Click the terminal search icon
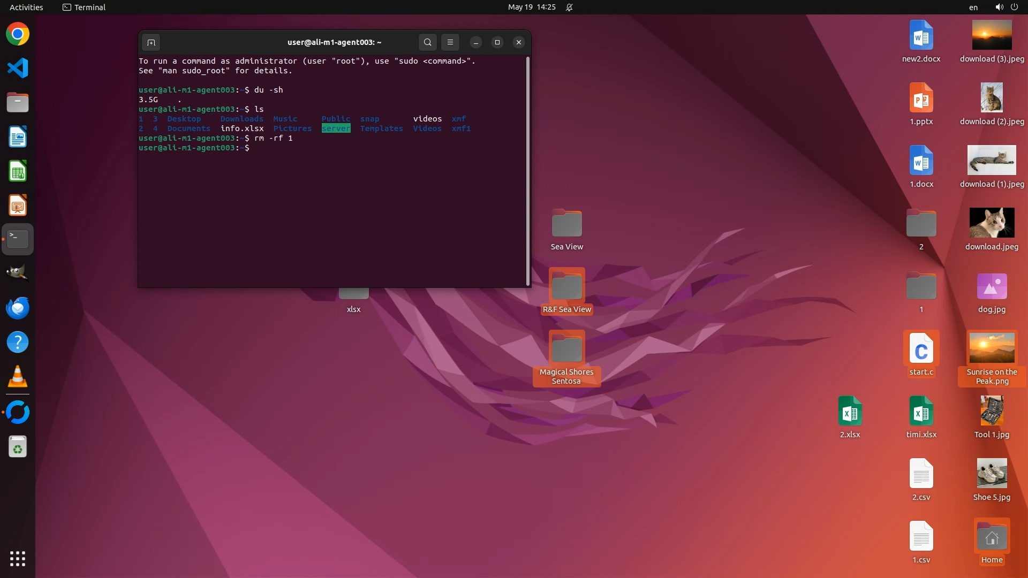 coord(427,42)
